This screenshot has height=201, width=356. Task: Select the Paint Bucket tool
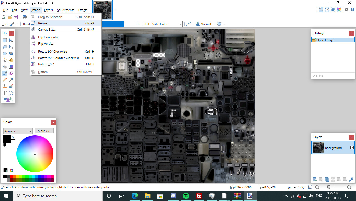5,67
